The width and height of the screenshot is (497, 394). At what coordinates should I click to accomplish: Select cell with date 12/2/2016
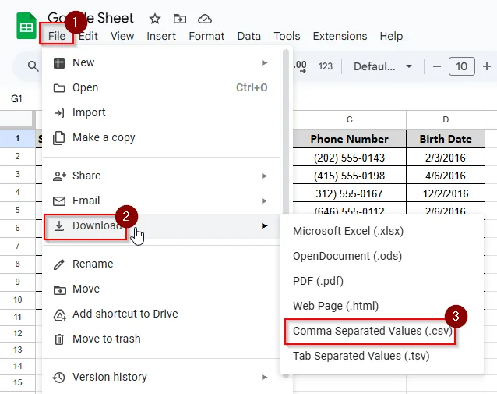pos(446,193)
